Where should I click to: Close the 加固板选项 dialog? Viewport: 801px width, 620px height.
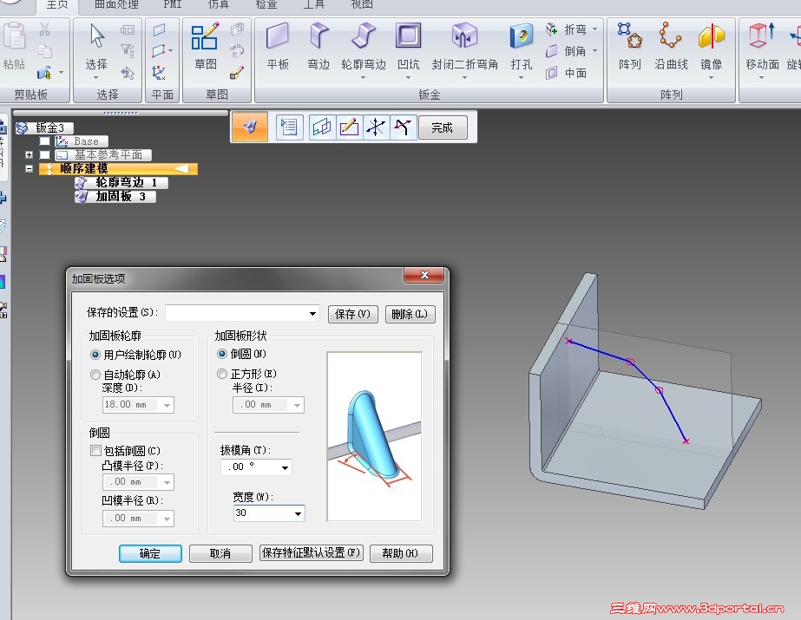click(424, 275)
